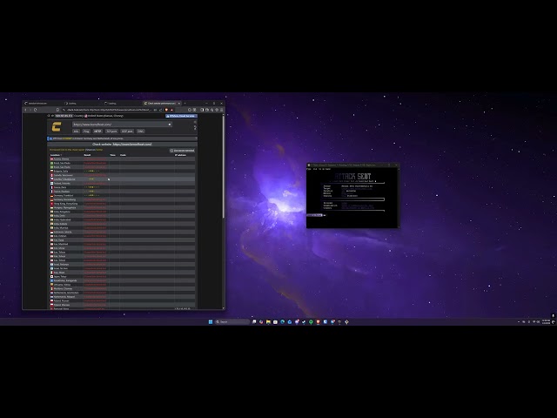
Task: Focus the terminal window command prompt line
Action: coord(352,215)
